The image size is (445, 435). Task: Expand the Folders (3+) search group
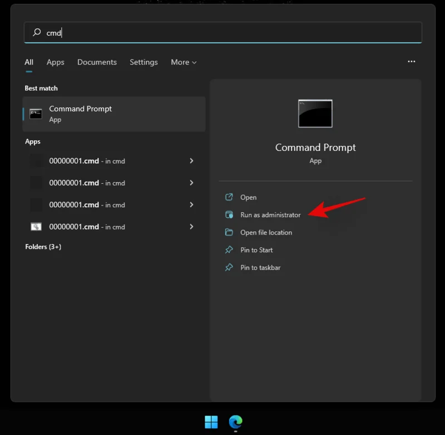[43, 246]
